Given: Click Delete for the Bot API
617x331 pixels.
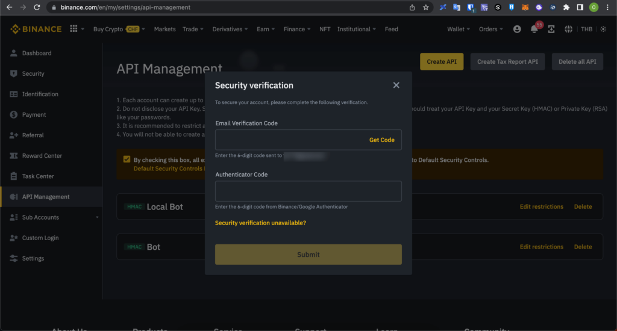Looking at the screenshot, I should point(583,247).
